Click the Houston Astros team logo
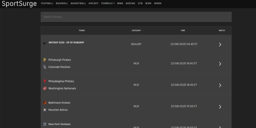 tap(44, 110)
